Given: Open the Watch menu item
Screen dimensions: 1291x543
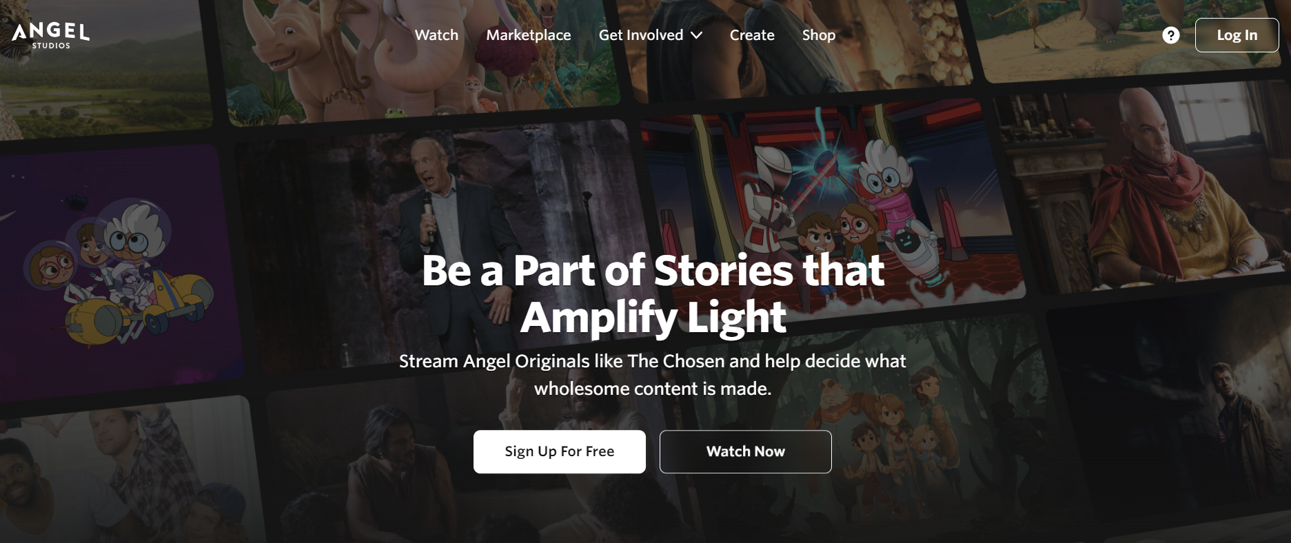Looking at the screenshot, I should click(x=436, y=35).
